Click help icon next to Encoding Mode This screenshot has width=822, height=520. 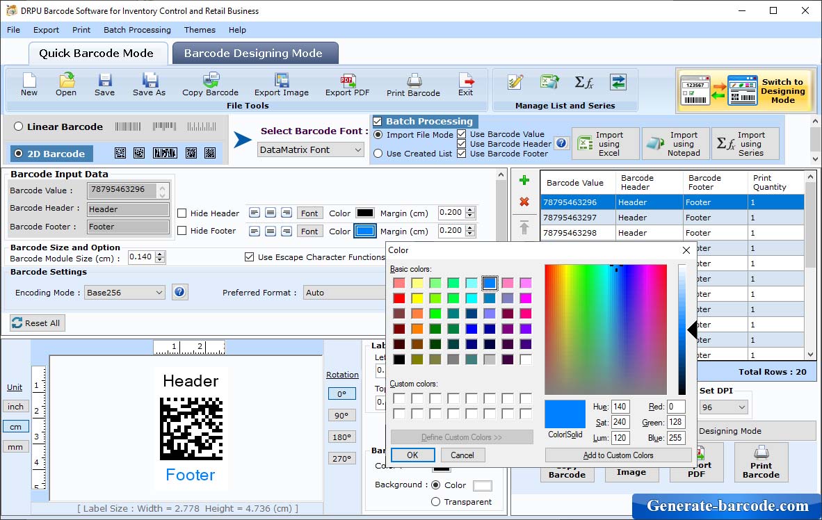pos(179,292)
